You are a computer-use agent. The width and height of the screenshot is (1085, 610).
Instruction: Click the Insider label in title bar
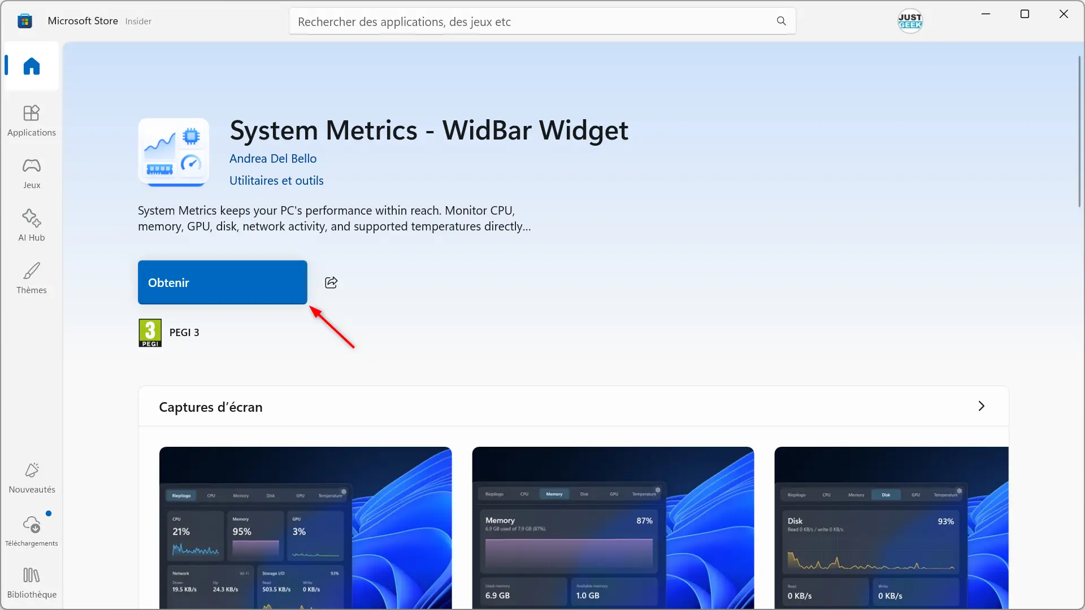138,21
